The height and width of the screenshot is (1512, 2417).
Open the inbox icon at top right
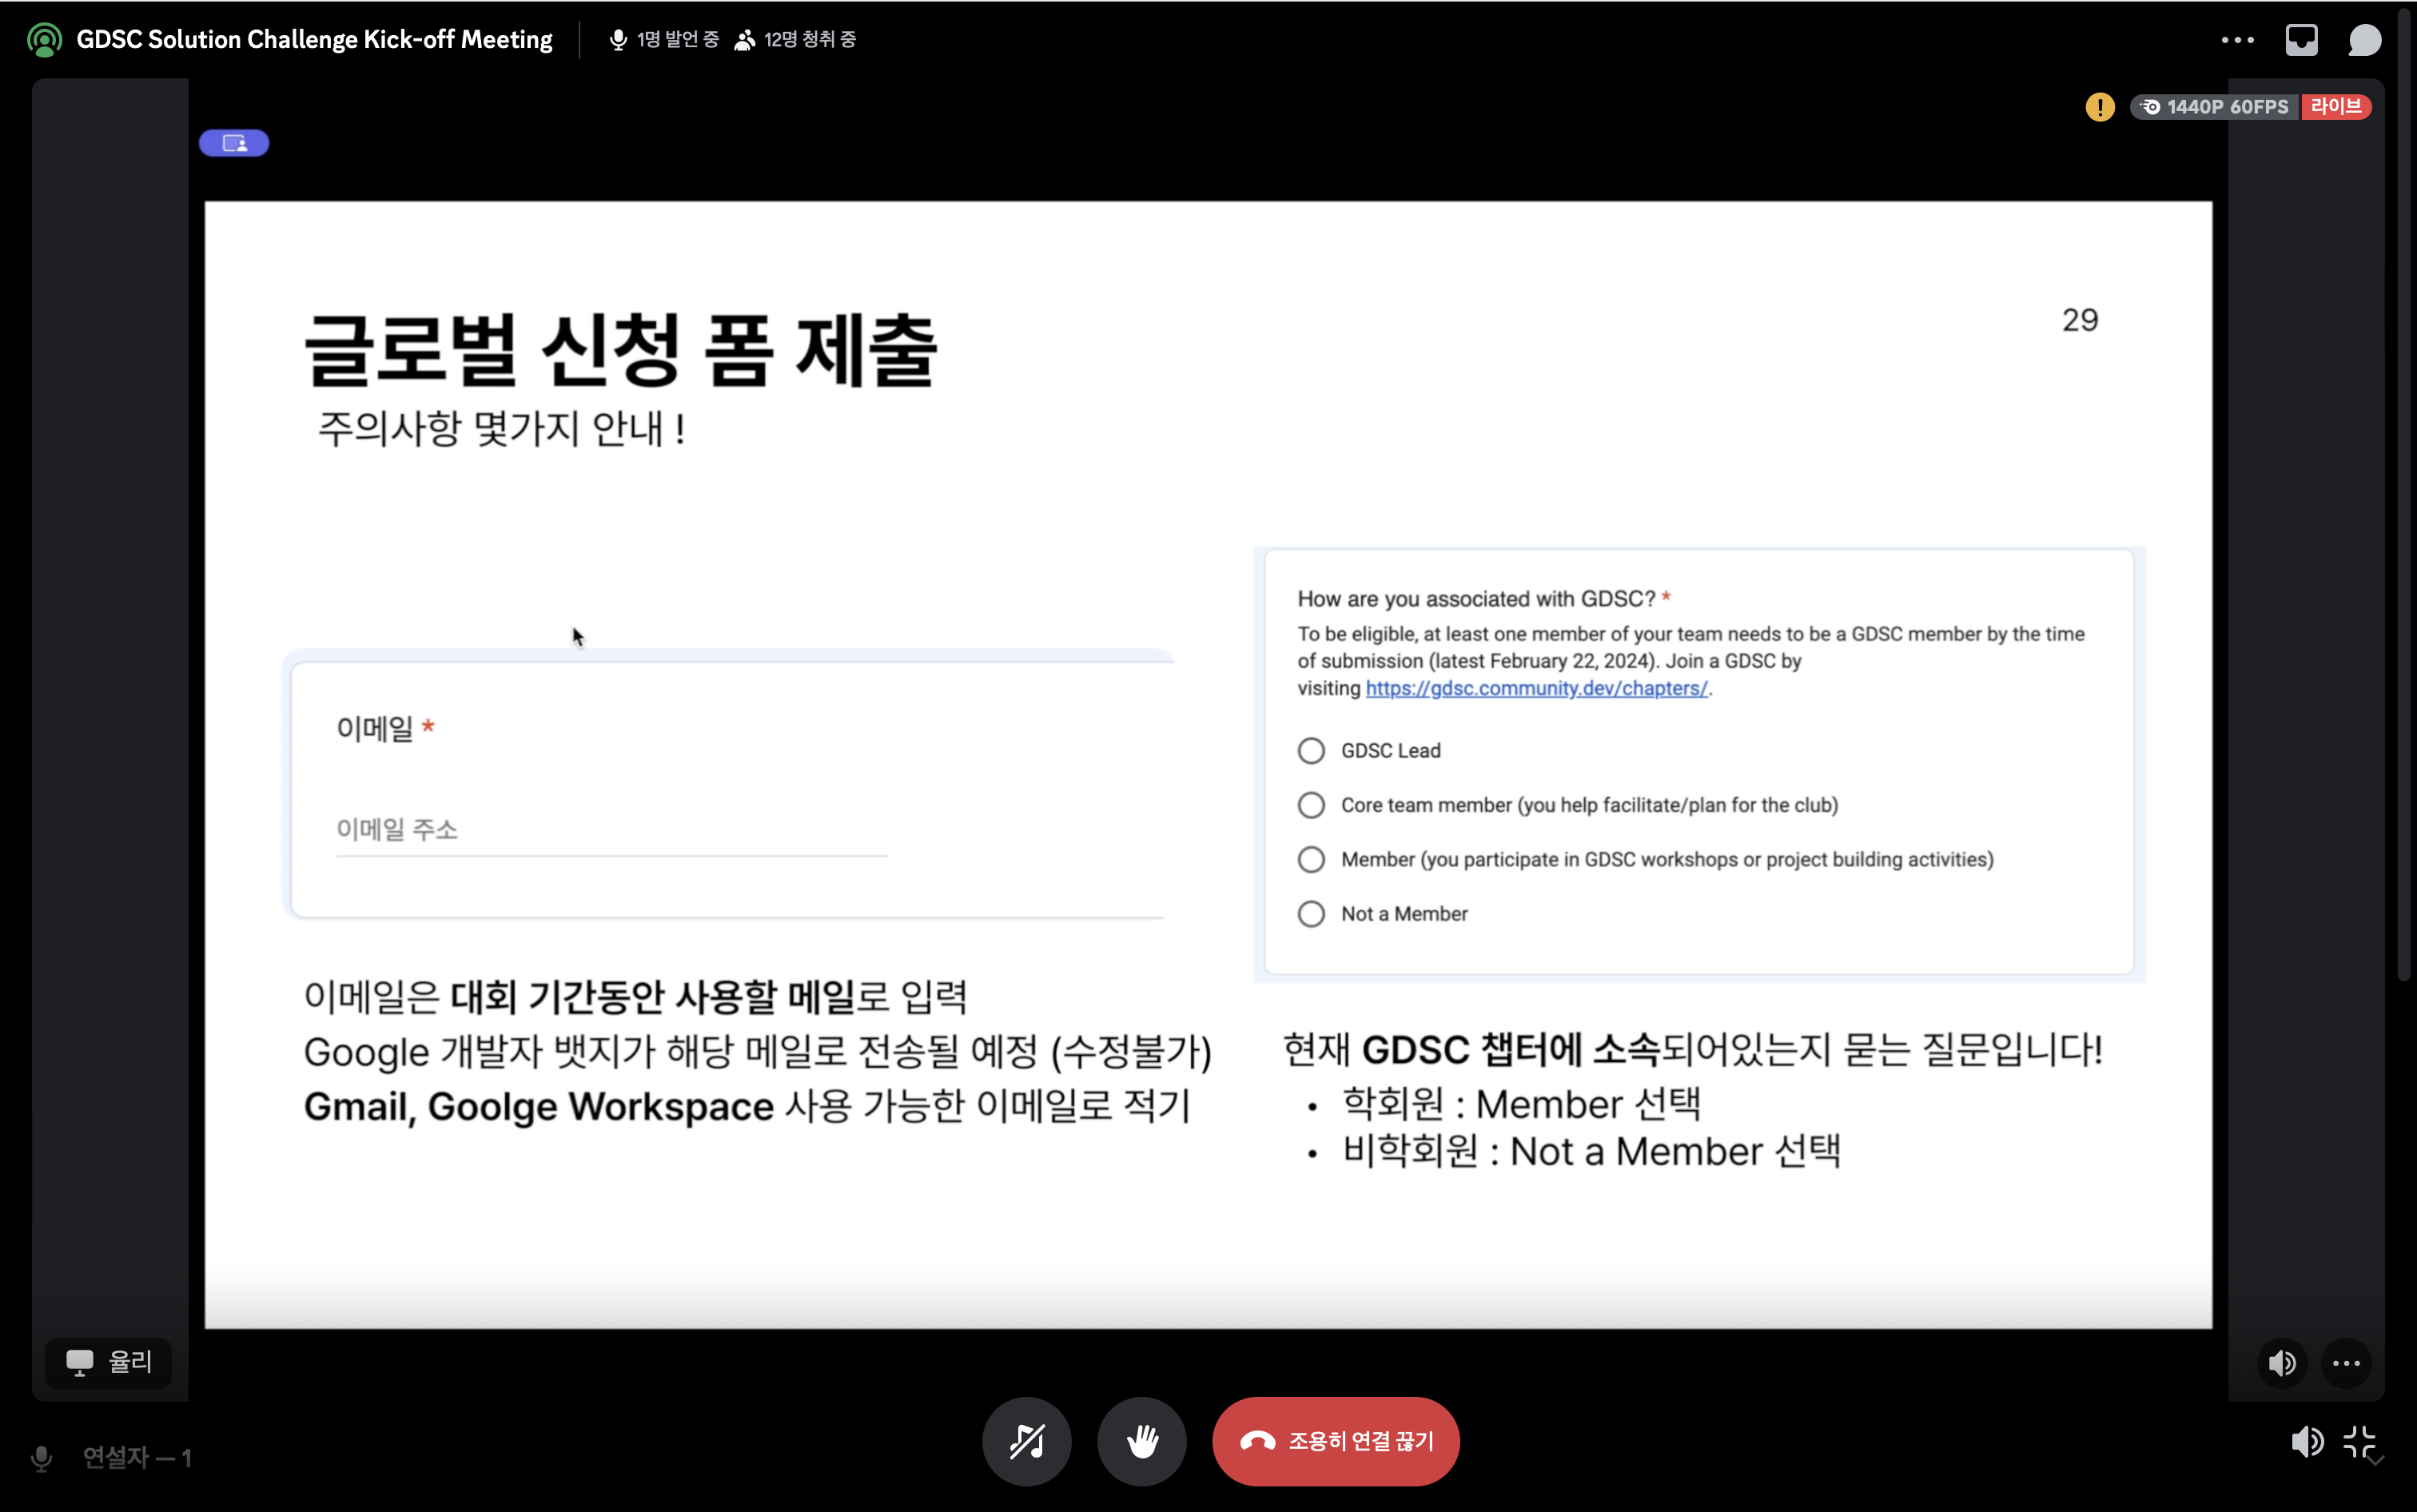2301,40
